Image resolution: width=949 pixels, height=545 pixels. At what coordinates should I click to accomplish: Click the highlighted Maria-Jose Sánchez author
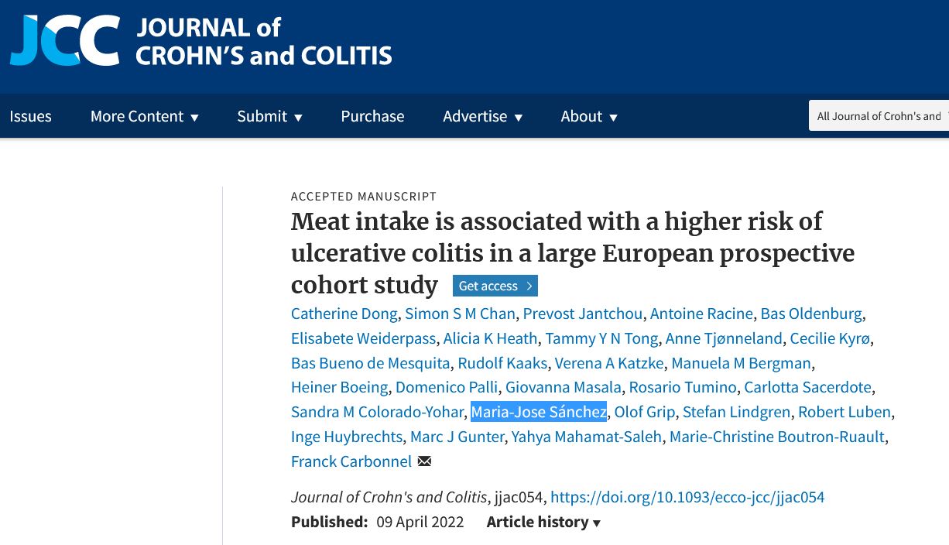click(x=539, y=412)
